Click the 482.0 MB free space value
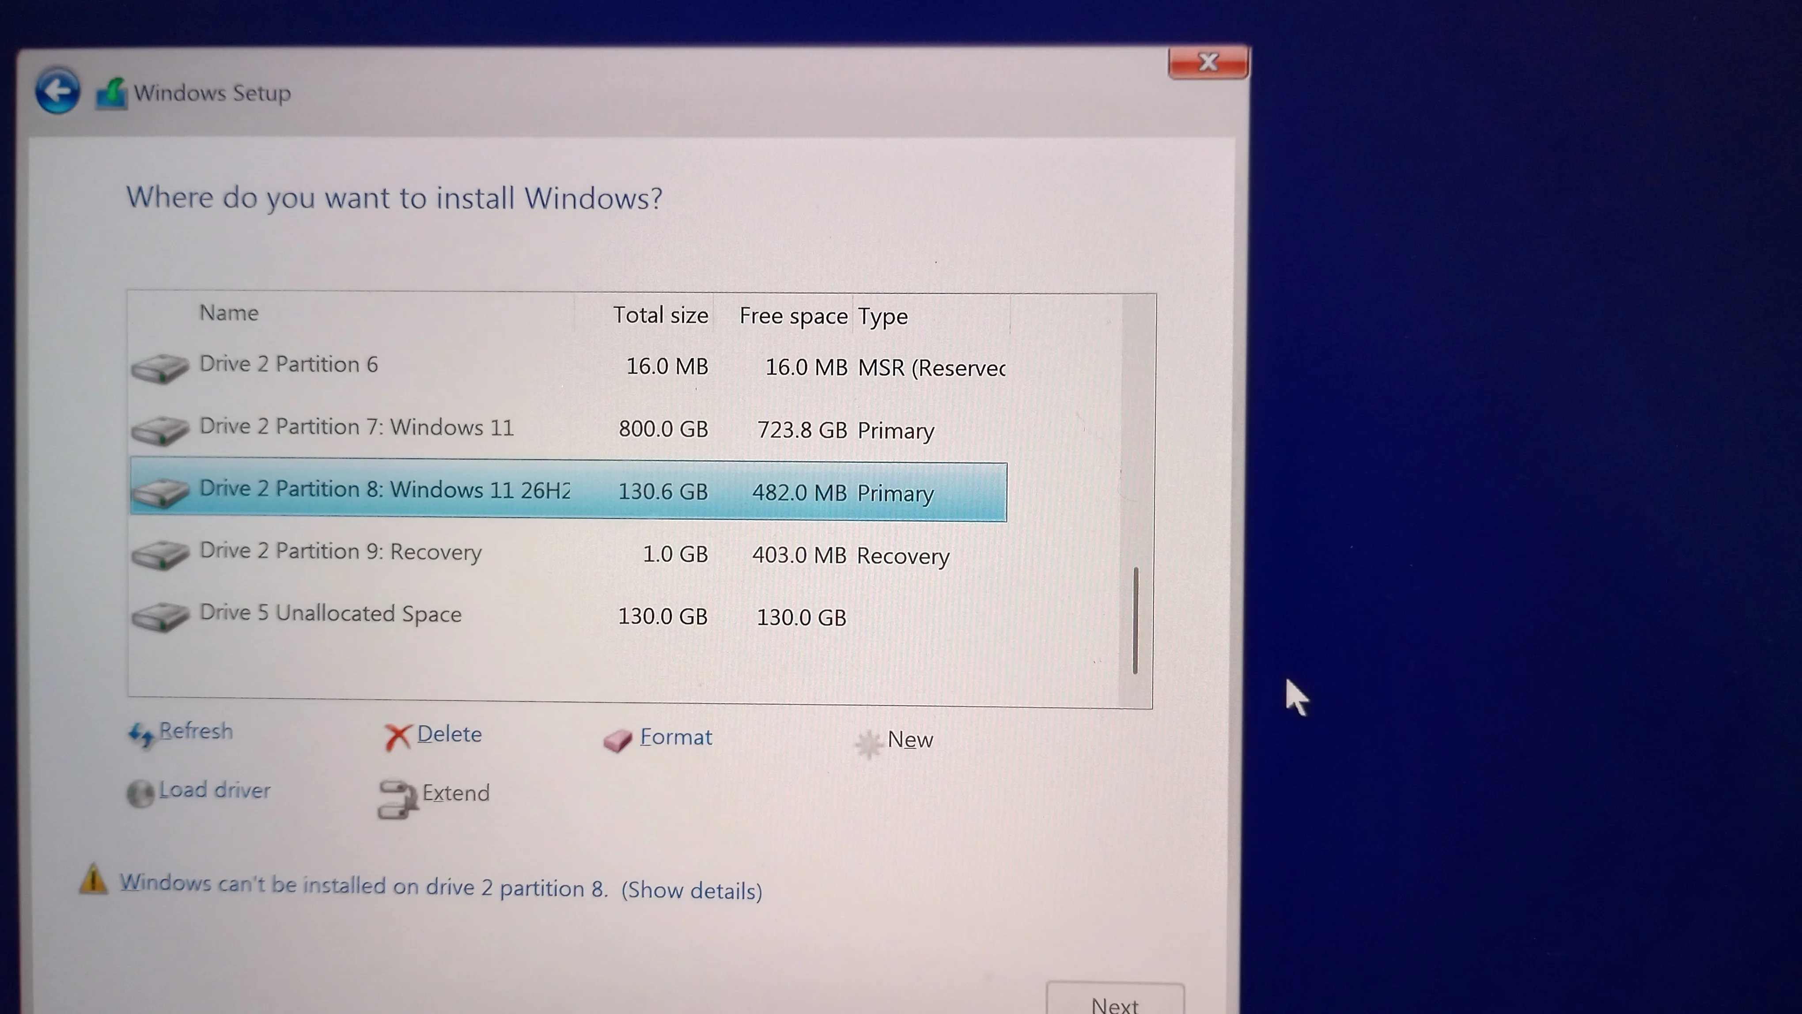1802x1014 pixels. point(799,493)
